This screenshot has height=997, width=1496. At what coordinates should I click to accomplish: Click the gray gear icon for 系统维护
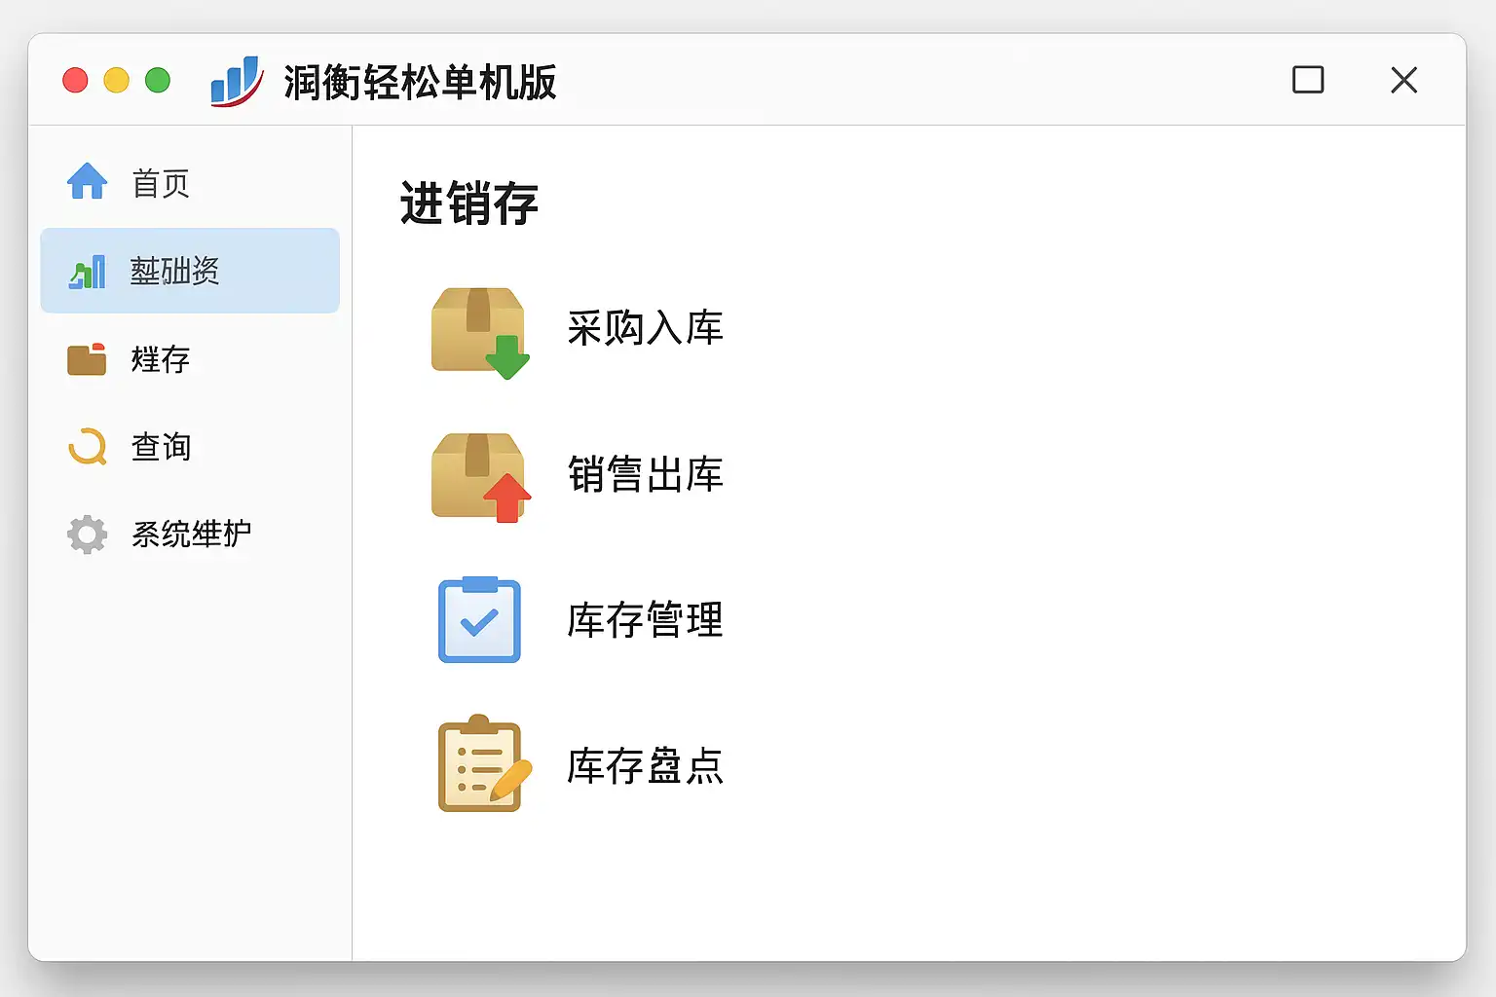pos(87,535)
